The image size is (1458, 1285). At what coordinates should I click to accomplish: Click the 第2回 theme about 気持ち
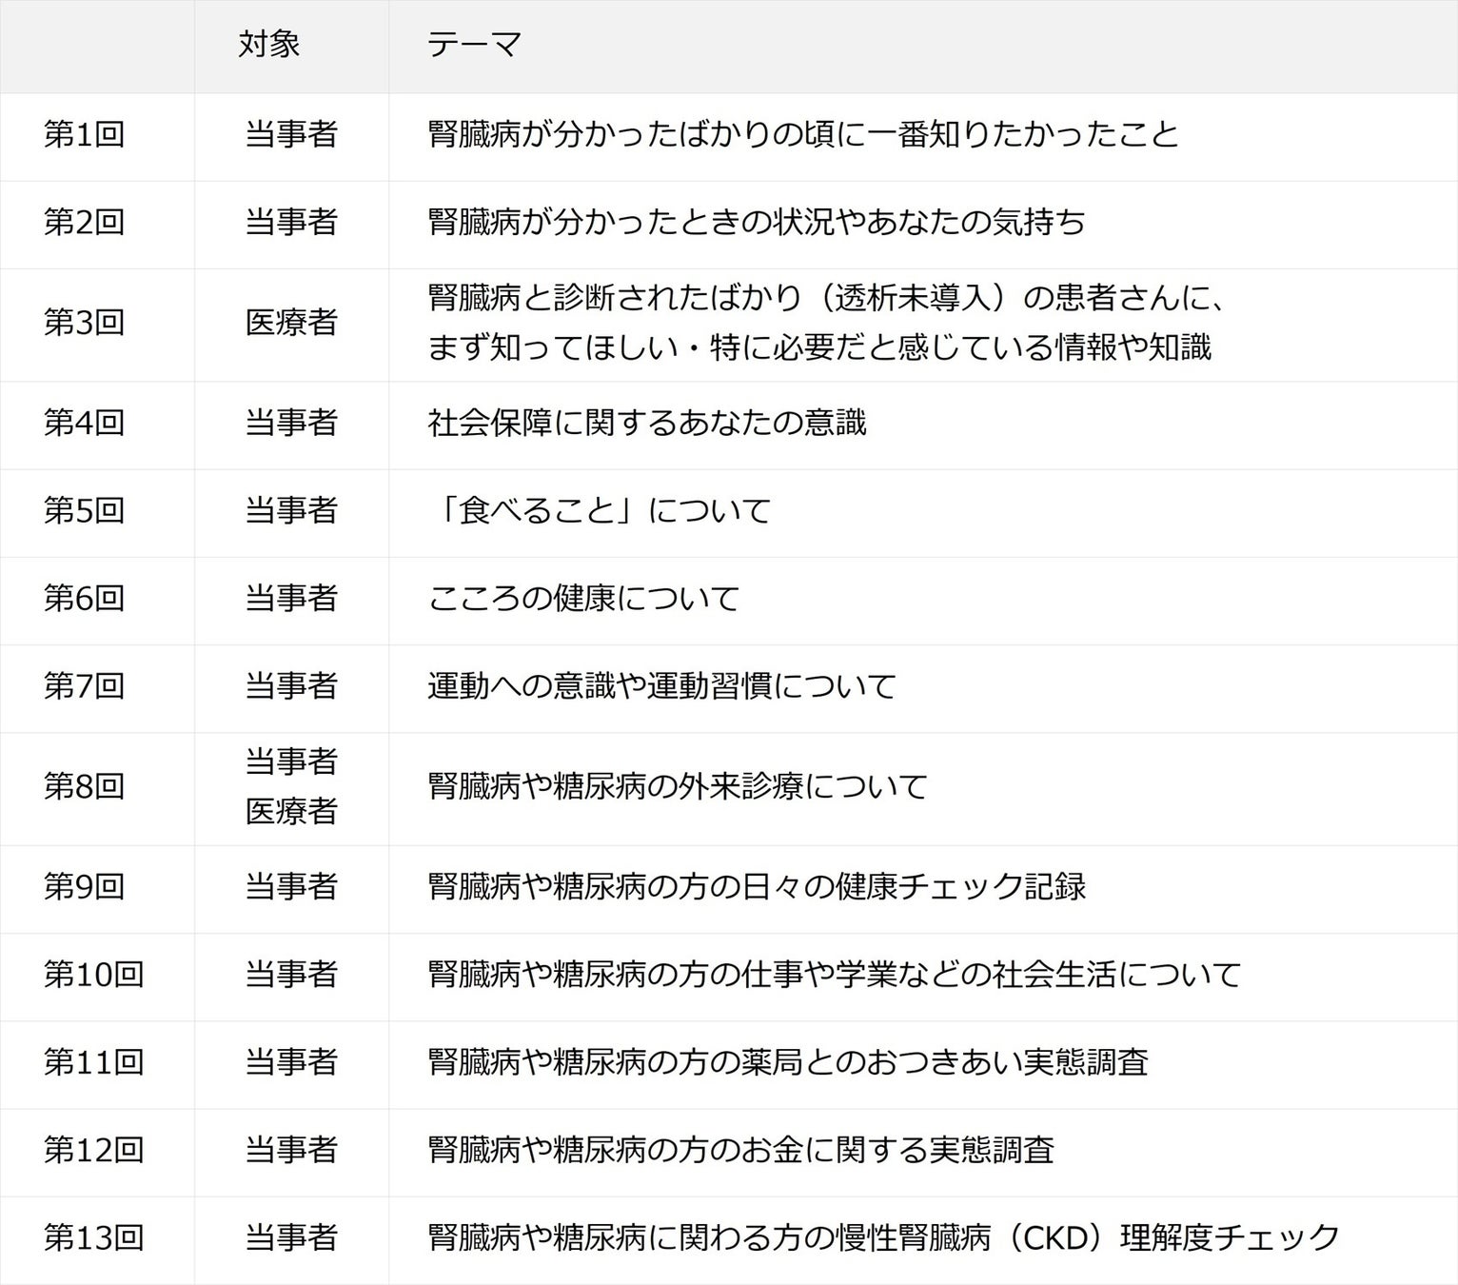(x=757, y=223)
